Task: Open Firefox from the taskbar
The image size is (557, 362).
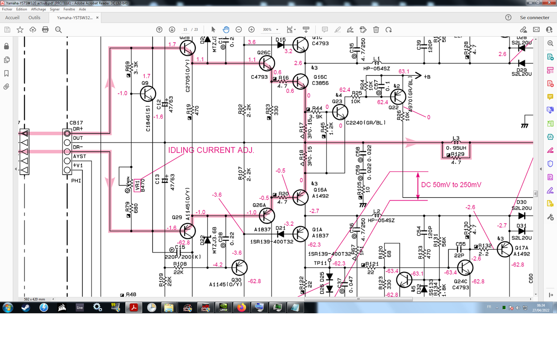Action: 242,307
